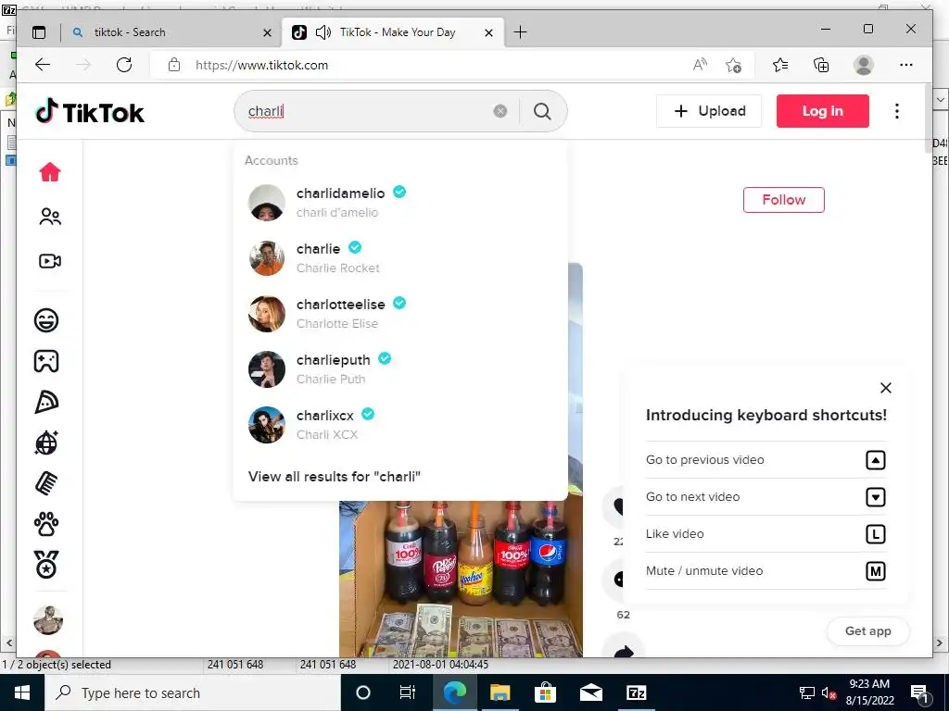Click the magnifier search button in TikTok
The width and height of the screenshot is (949, 711).
(x=542, y=111)
